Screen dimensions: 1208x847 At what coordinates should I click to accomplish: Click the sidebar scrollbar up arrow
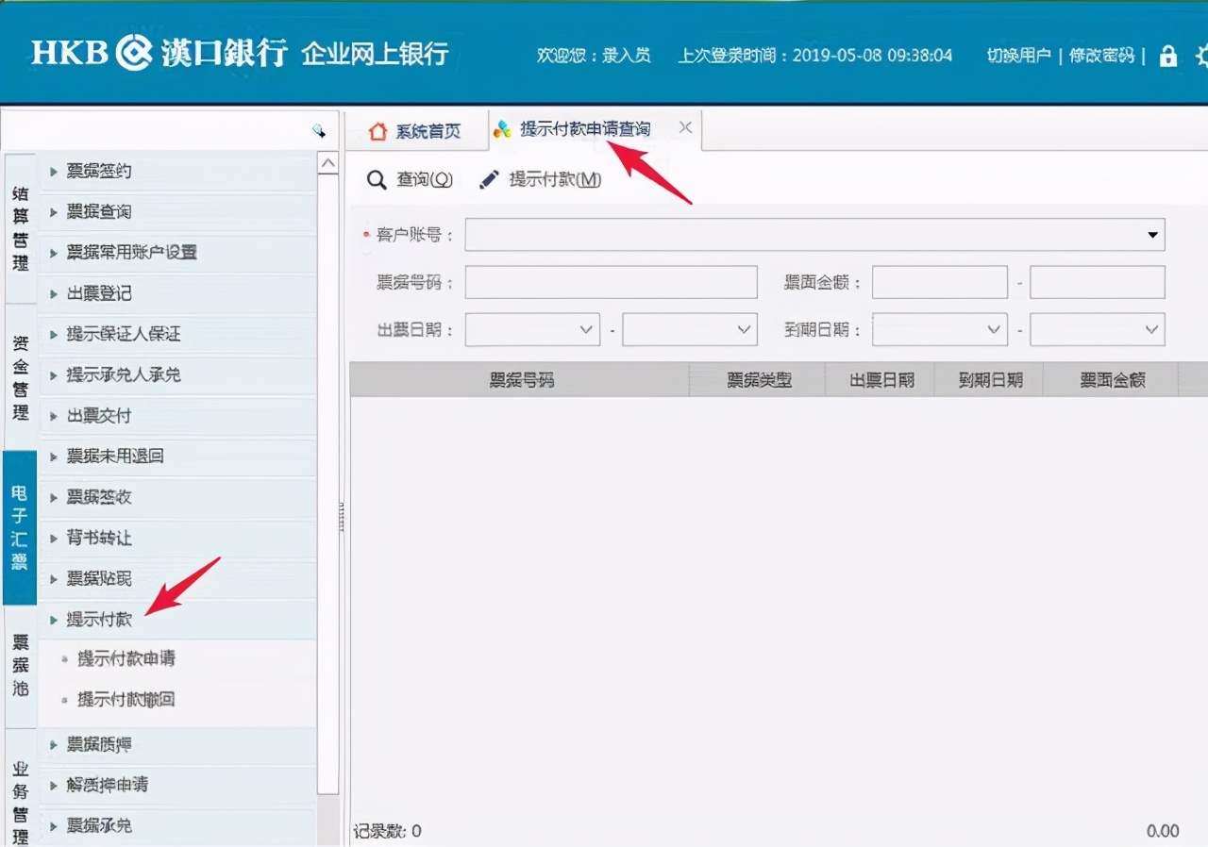(328, 162)
